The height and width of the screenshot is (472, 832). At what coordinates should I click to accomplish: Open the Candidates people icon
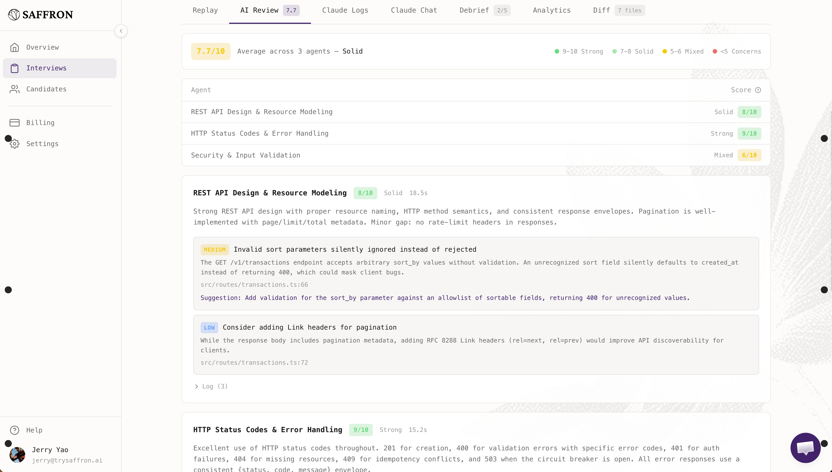[x=15, y=89]
